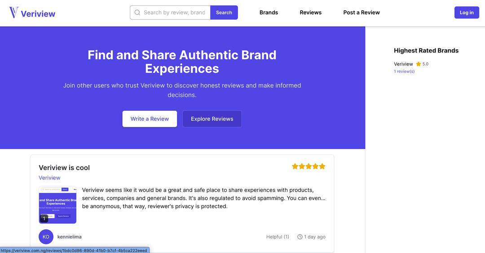
Task: Click the Log in button
Action: [467, 13]
